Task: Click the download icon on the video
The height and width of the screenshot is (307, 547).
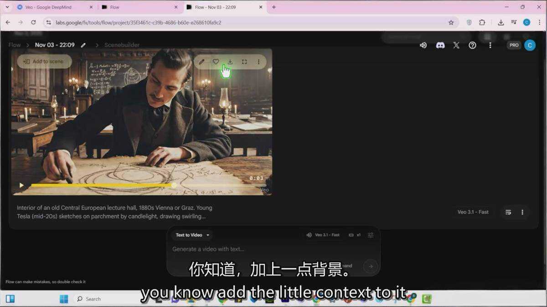Action: click(x=230, y=62)
